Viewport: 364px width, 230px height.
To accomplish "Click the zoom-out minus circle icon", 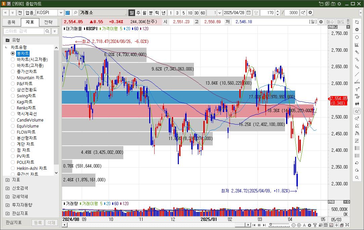I will (x=293, y=225).
